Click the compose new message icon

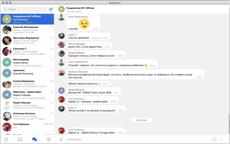click(x=51, y=9)
